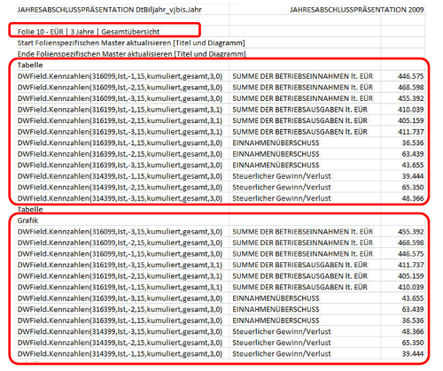Select formula 316199,Ist,-1 in the Grafik block
The height and width of the screenshot is (371, 443).
coord(120,287)
